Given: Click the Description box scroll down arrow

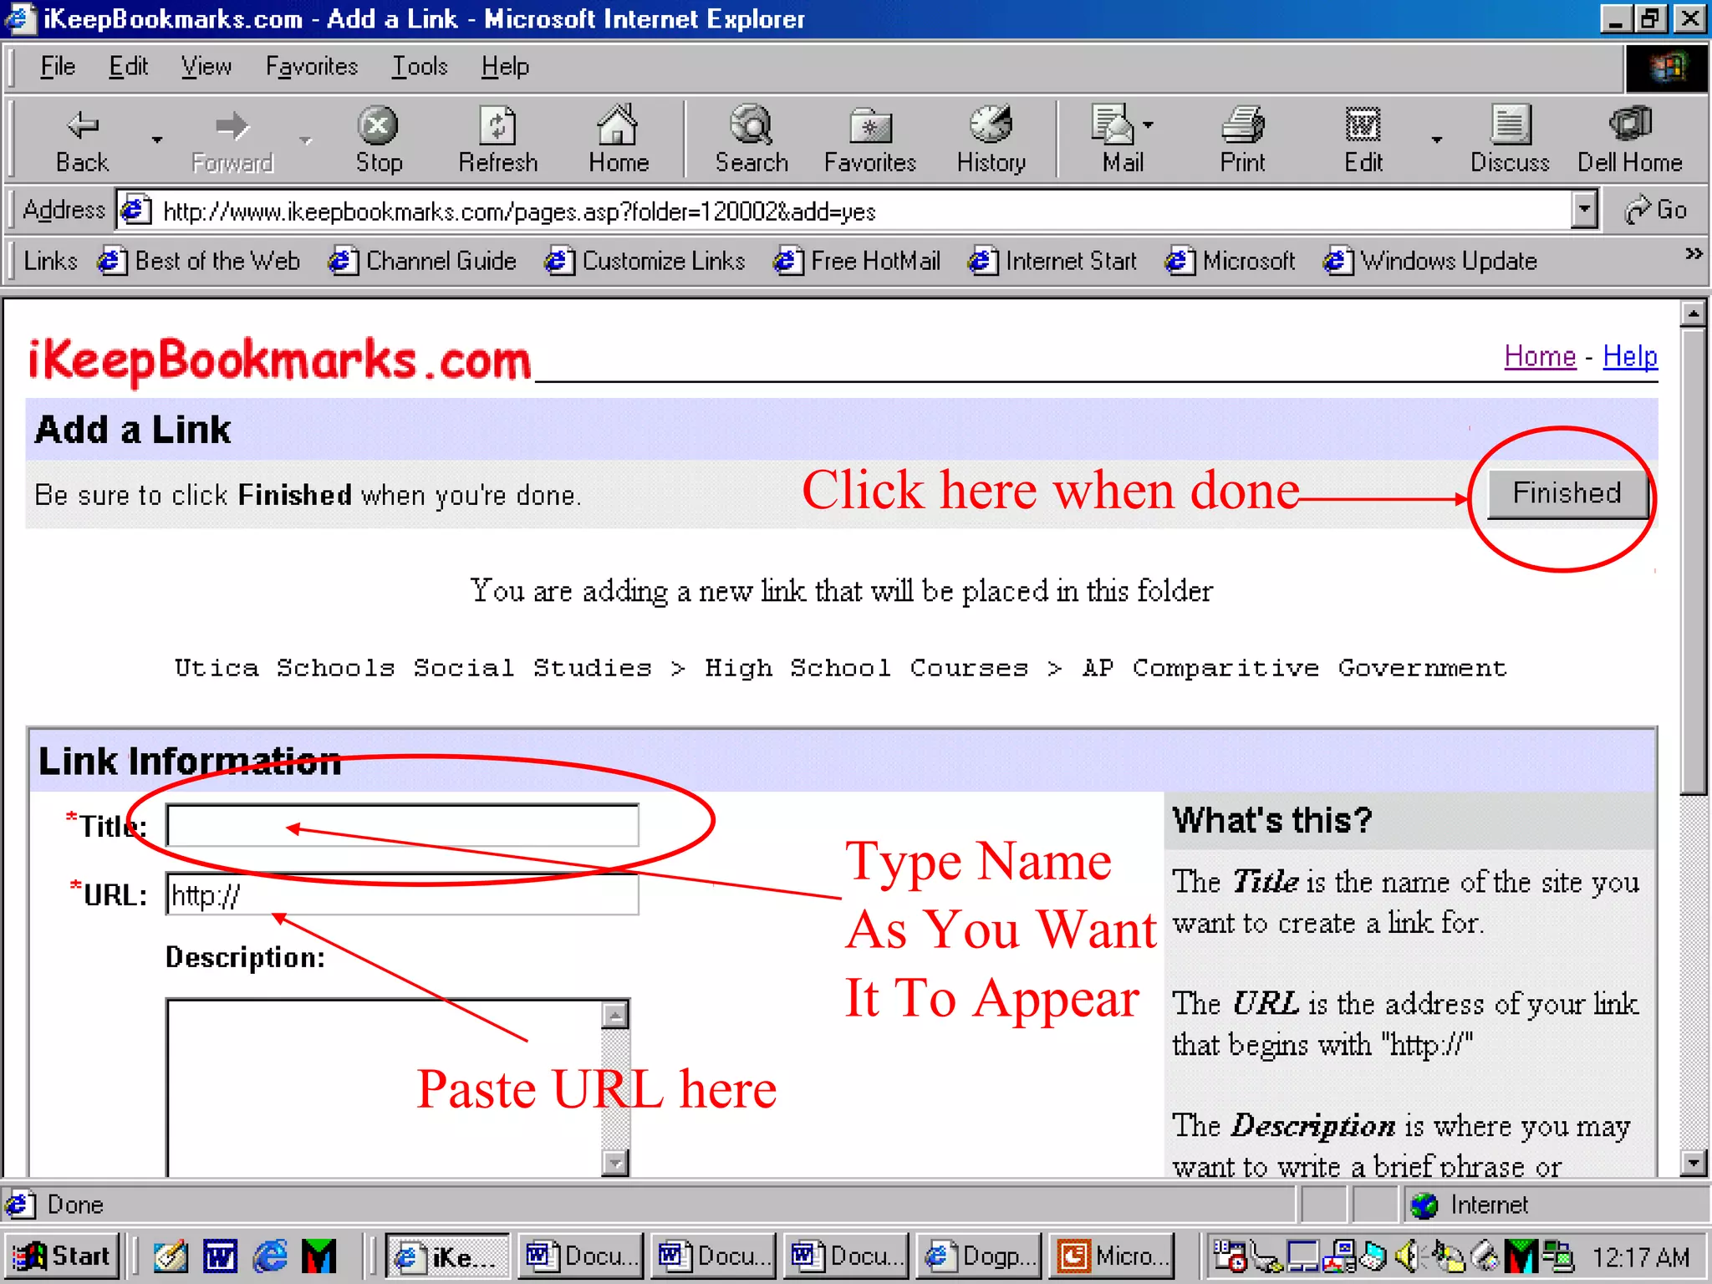Looking at the screenshot, I should click(x=615, y=1162).
